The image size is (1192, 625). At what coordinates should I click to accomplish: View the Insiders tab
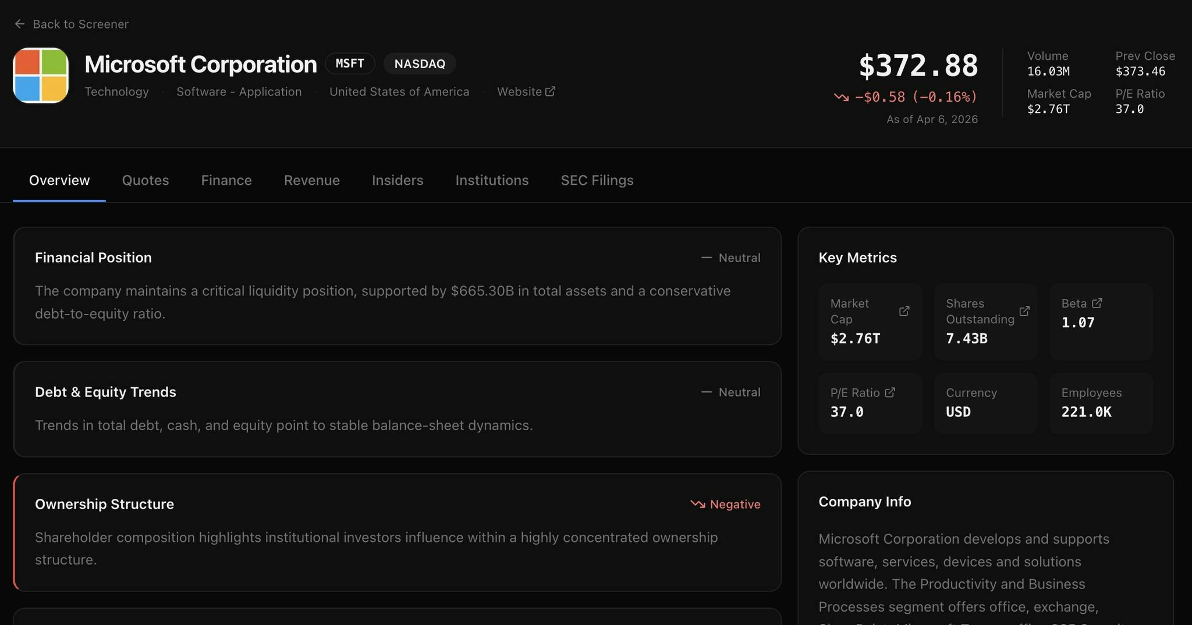pos(398,180)
